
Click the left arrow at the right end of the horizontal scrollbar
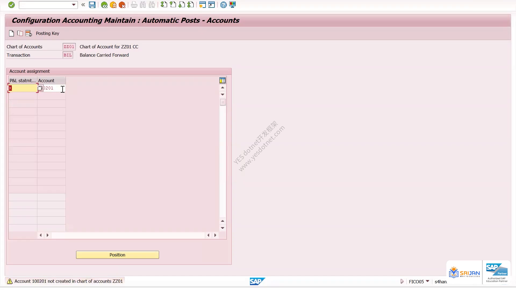coord(208,235)
